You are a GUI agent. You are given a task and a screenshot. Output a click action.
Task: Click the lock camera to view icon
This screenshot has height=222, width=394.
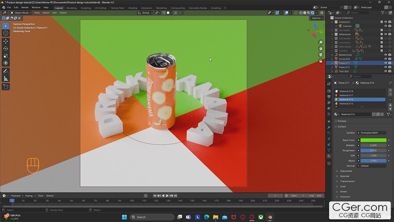coord(321,61)
